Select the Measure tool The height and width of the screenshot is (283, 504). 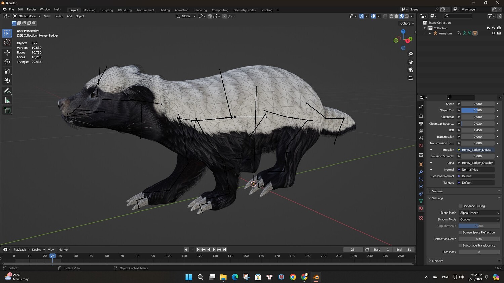pyautogui.click(x=7, y=100)
